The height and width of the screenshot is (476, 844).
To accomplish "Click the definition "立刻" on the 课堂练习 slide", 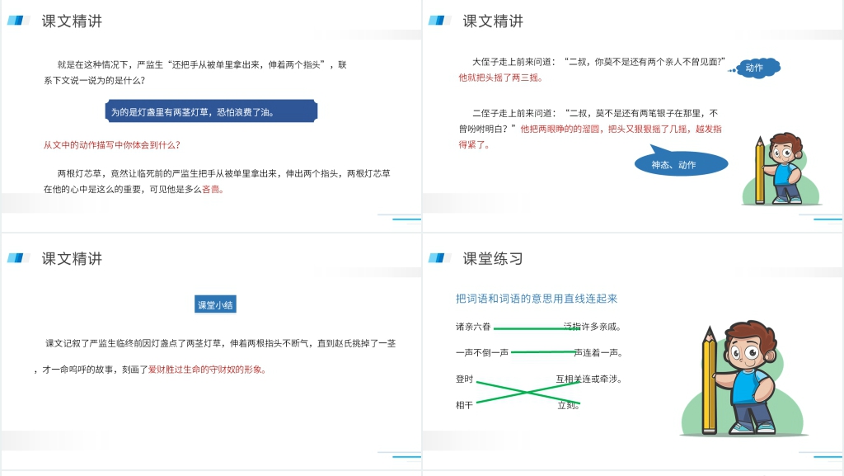I will point(570,405).
